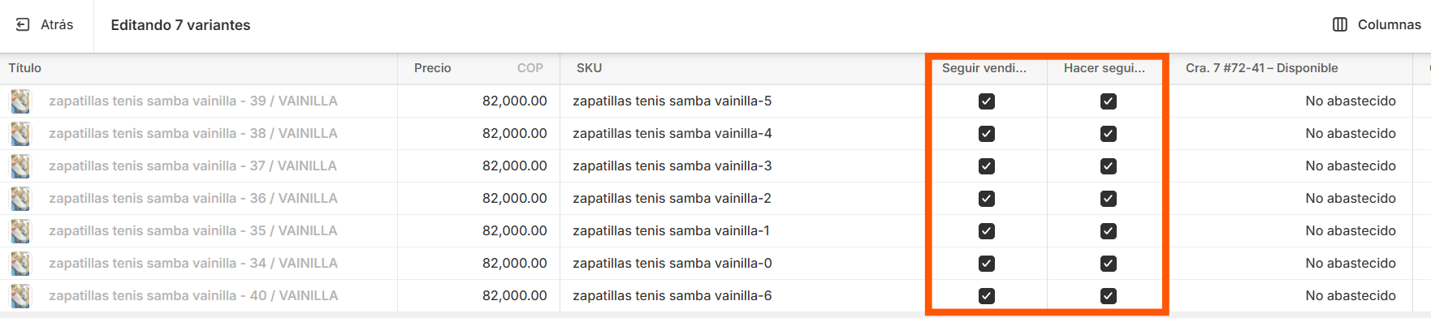This screenshot has width=1431, height=318.
Task: Edit price field of size 38 variant
Action: (x=479, y=134)
